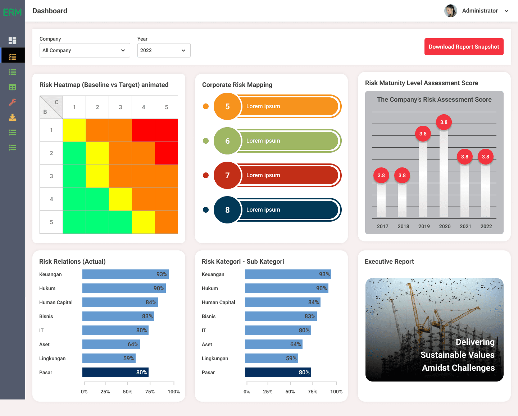The height and width of the screenshot is (416, 518).
Task: Open the red wrench settings icon
Action: point(13,102)
